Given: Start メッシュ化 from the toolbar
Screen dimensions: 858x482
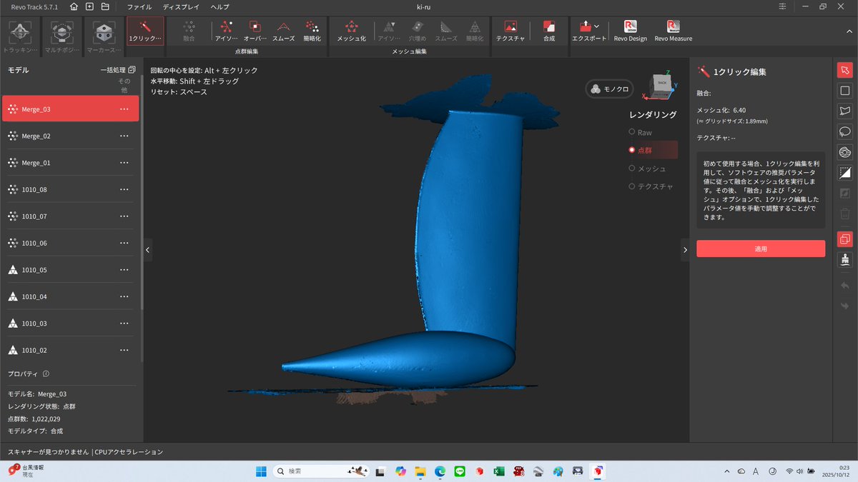Looking at the screenshot, I should [x=351, y=31].
